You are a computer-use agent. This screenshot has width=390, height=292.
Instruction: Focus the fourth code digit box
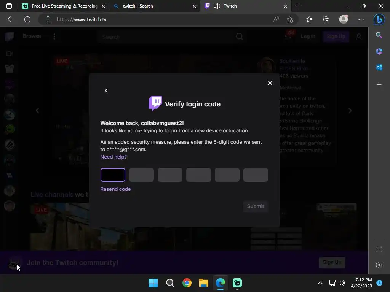tap(198, 175)
